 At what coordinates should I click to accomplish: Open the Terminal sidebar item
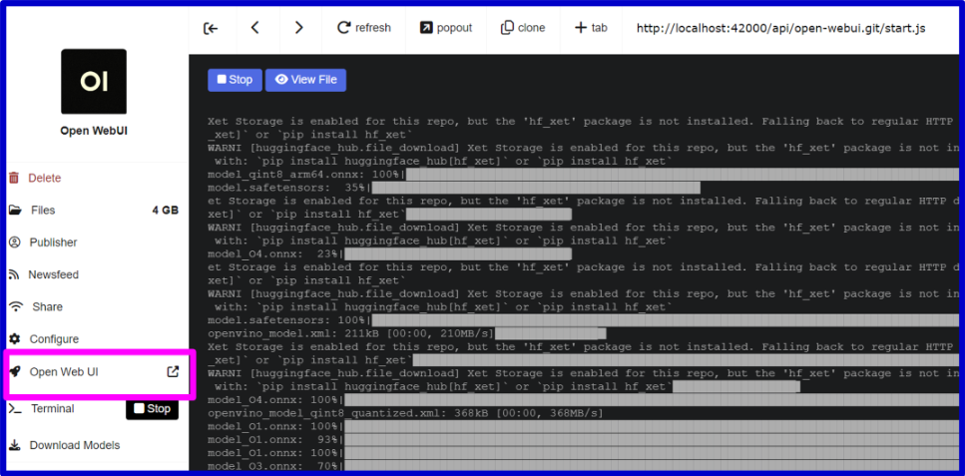52,409
